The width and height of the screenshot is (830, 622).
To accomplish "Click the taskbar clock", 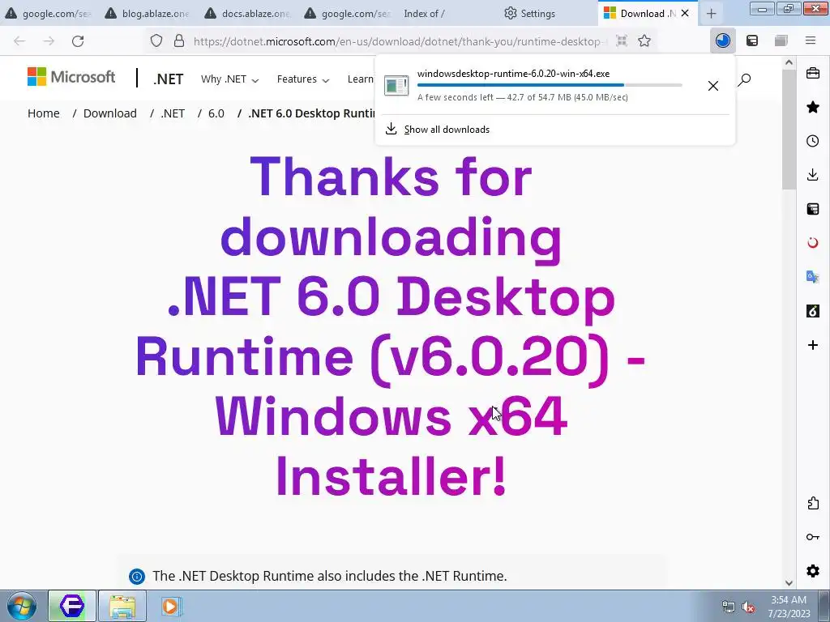I will [789, 607].
